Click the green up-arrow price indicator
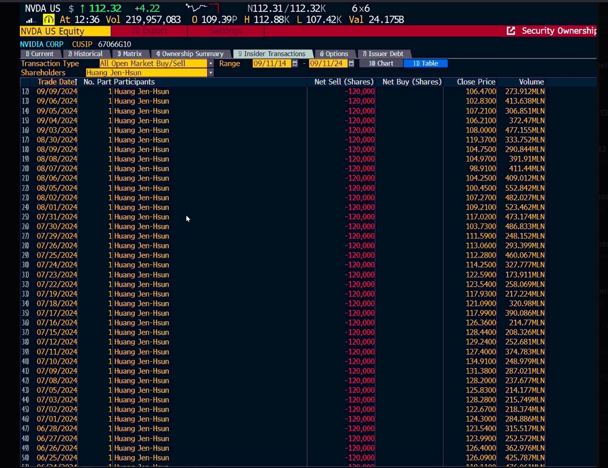This screenshot has width=608, height=468. [82, 8]
